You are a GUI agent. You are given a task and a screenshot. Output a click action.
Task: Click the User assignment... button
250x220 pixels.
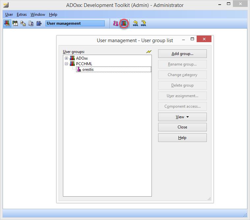pyautogui.click(x=182, y=96)
